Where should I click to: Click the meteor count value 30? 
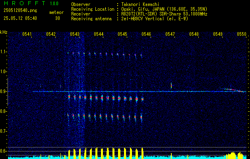pyautogui.click(x=58, y=18)
